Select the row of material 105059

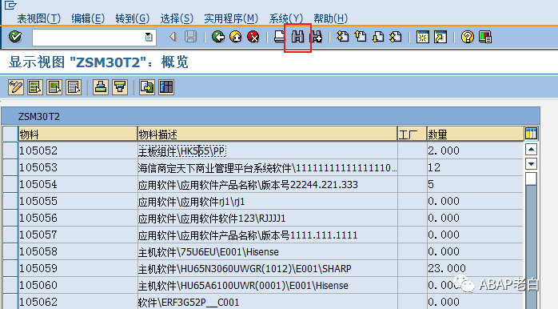10,268
